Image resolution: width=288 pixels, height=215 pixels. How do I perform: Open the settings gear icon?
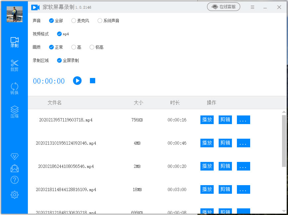pos(14,194)
